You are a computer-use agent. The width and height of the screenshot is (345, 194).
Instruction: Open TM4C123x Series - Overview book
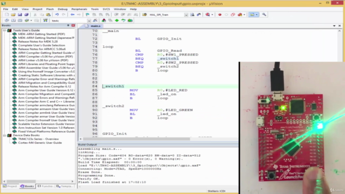(x=38, y=139)
